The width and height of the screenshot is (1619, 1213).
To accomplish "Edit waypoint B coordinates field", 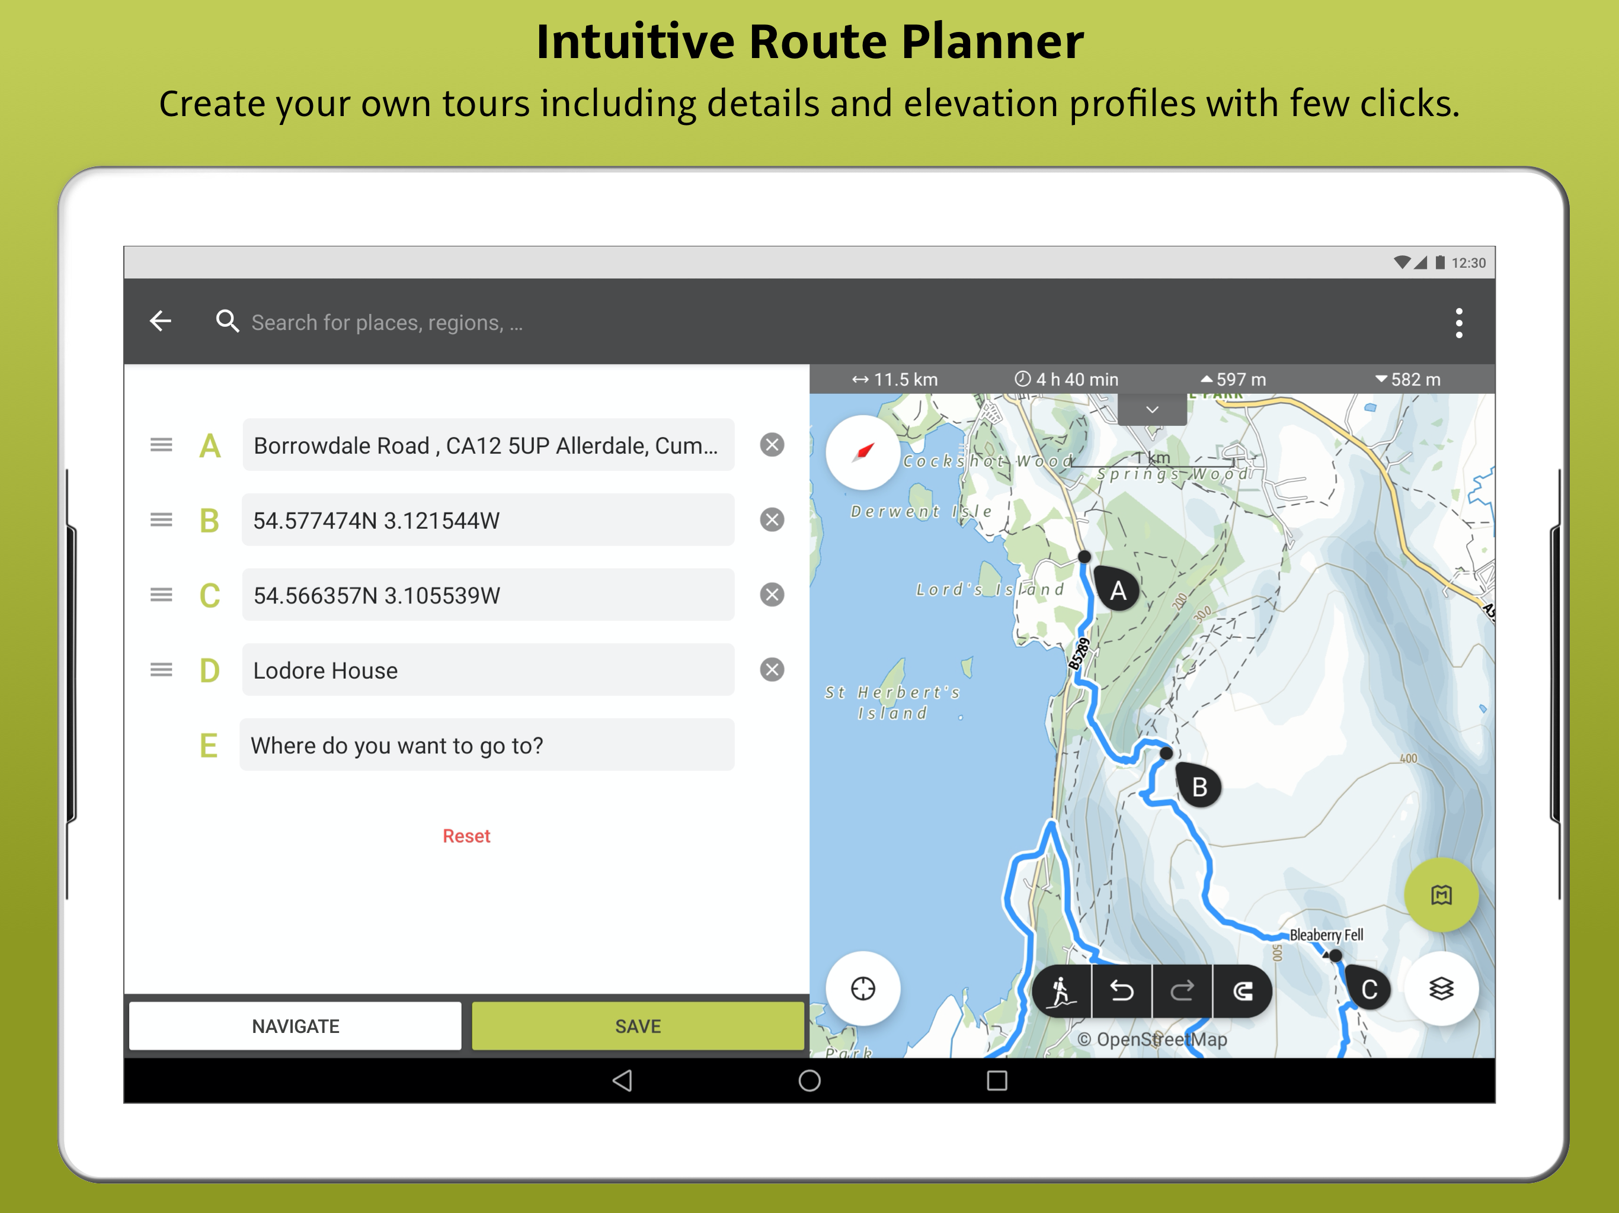I will click(x=488, y=520).
